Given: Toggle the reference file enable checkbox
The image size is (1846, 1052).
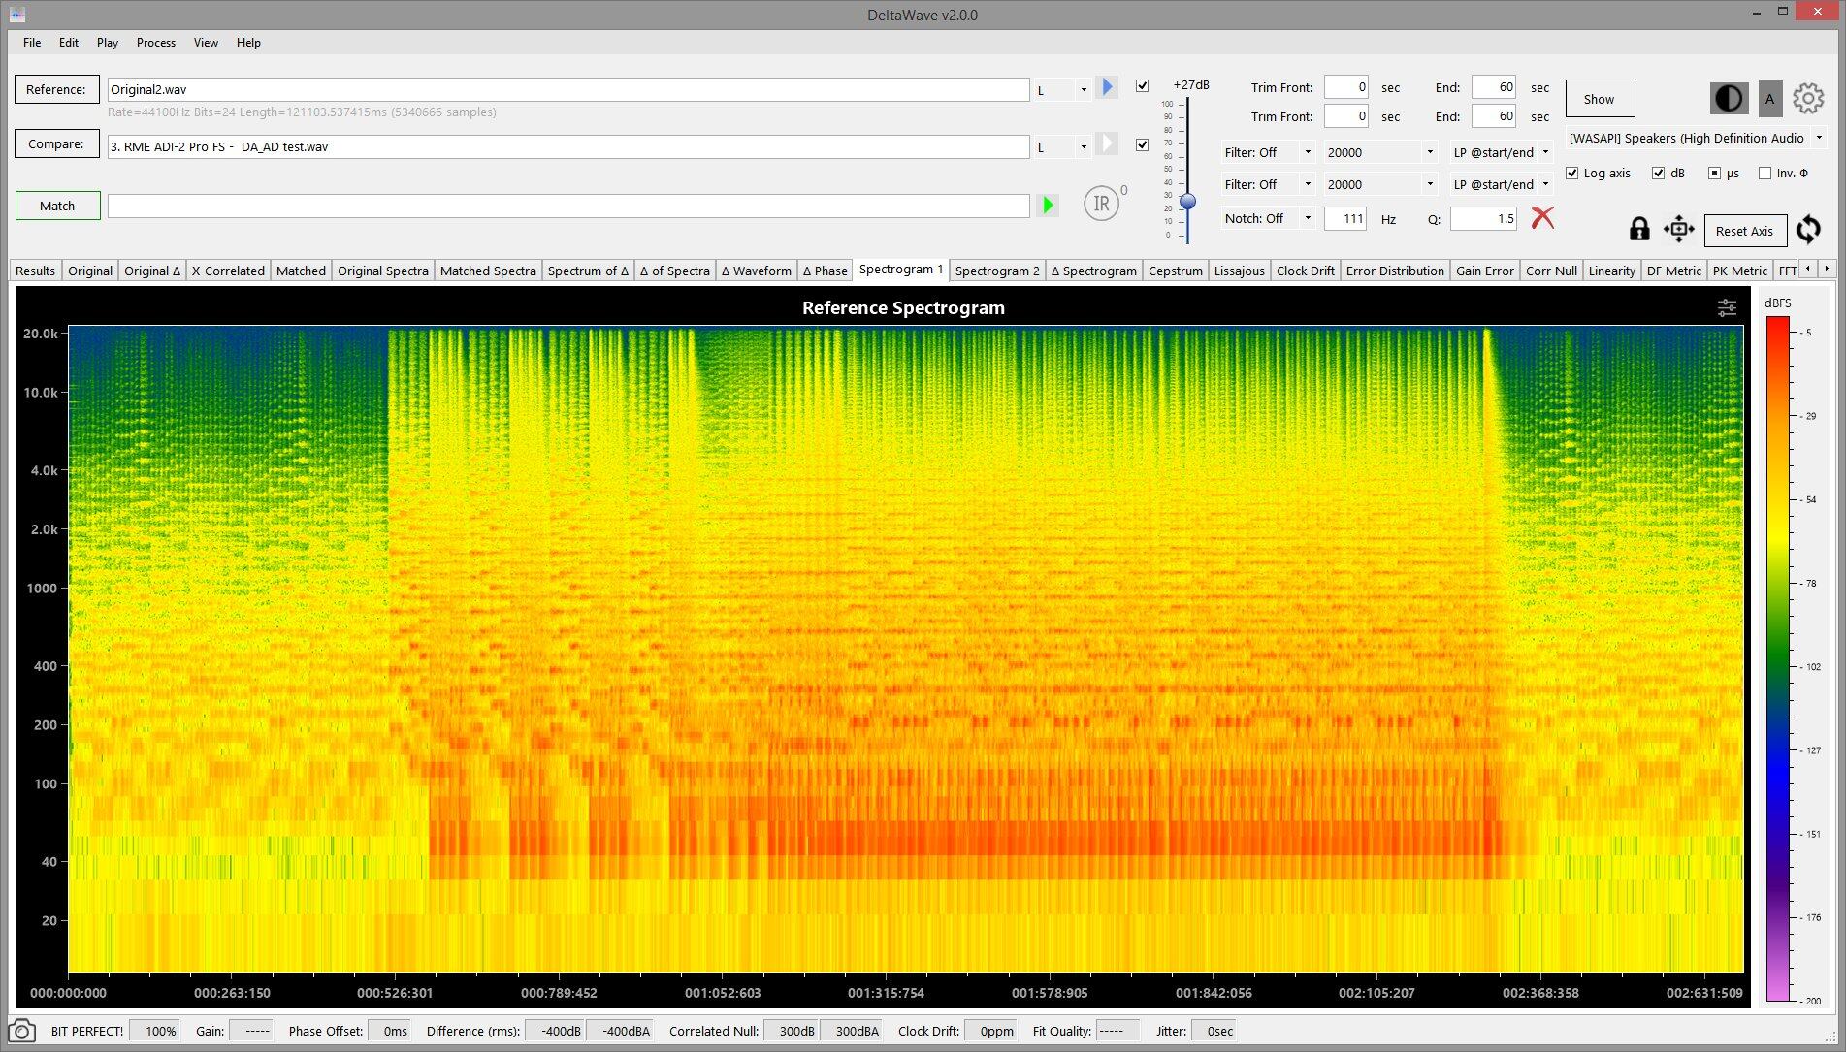Looking at the screenshot, I should [1142, 85].
